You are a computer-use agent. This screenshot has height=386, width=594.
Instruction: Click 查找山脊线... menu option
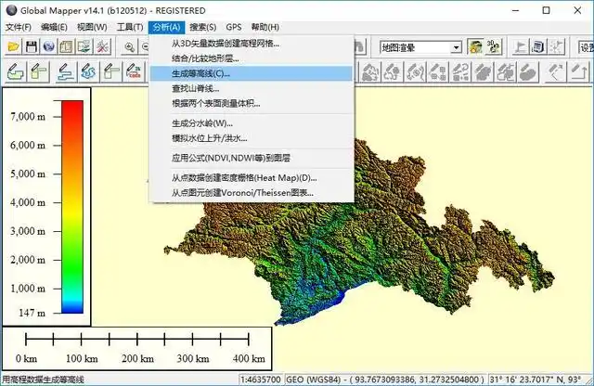(195, 88)
